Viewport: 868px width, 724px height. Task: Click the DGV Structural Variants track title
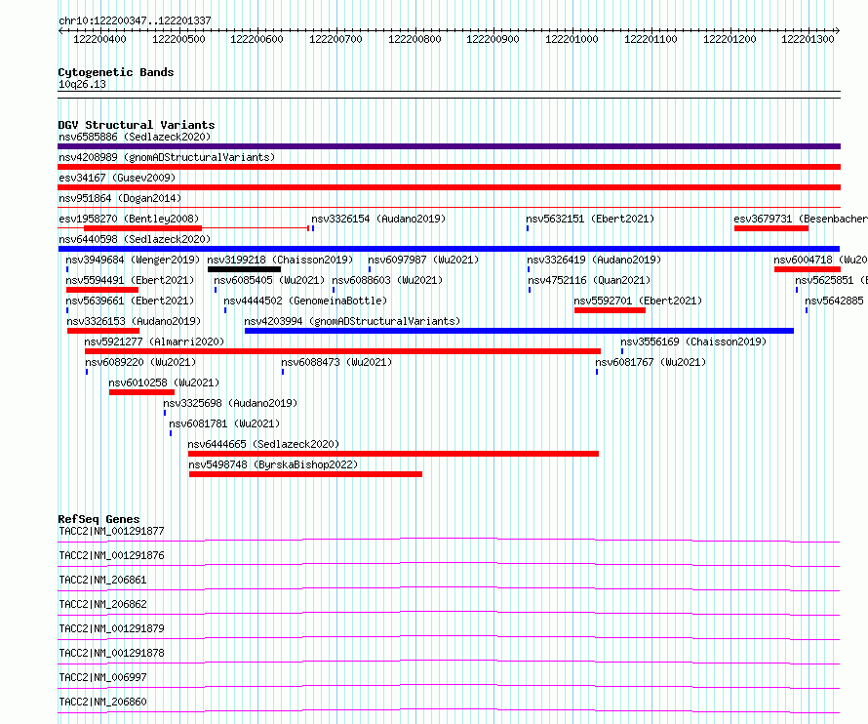[137, 125]
